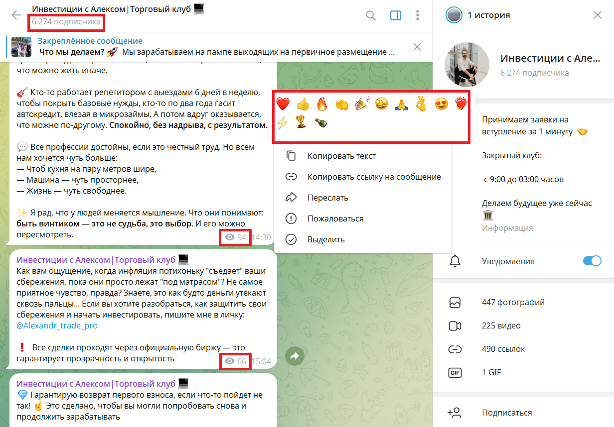The image size is (614, 427).
Task: React with the trophy emoji
Action: [301, 123]
